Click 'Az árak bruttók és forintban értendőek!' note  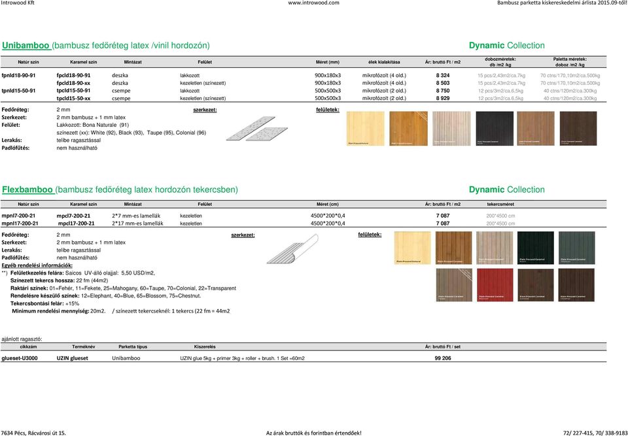(x=313, y=433)
